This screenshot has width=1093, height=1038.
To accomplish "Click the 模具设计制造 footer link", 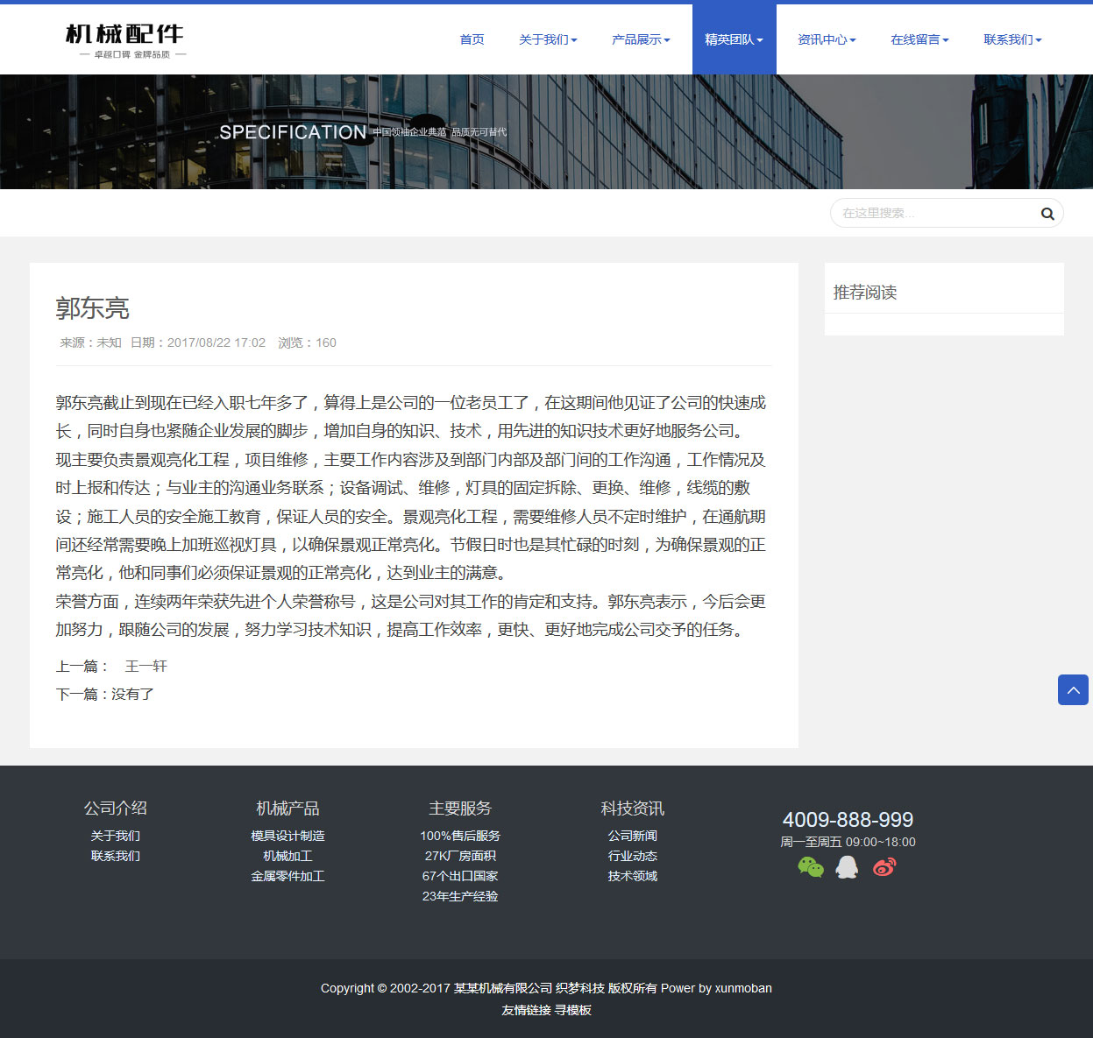I will tap(287, 836).
